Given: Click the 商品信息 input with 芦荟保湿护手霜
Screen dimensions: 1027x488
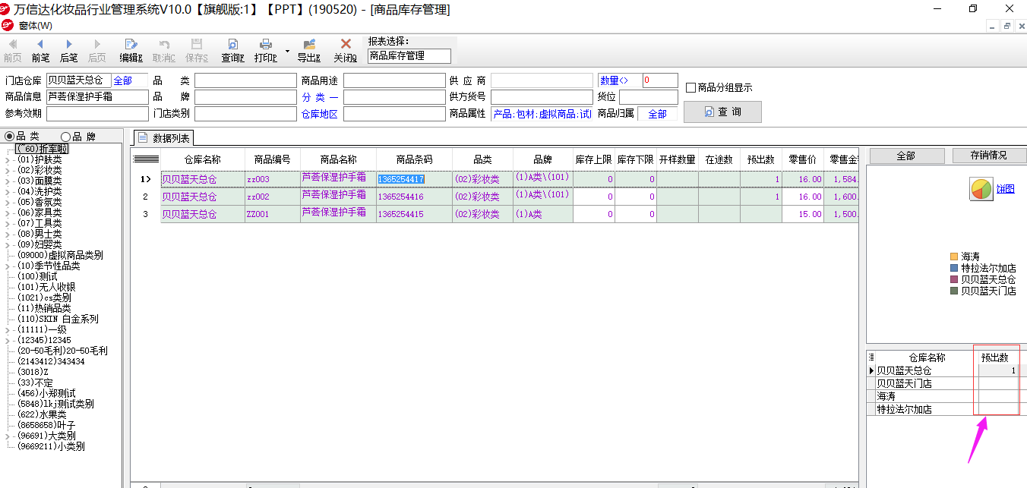Looking at the screenshot, I should pyautogui.click(x=97, y=97).
